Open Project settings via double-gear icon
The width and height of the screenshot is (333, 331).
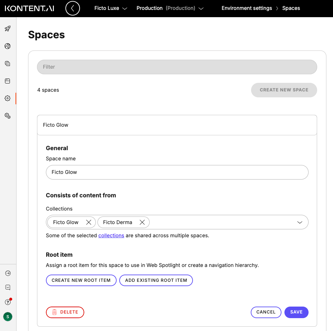tap(8, 116)
